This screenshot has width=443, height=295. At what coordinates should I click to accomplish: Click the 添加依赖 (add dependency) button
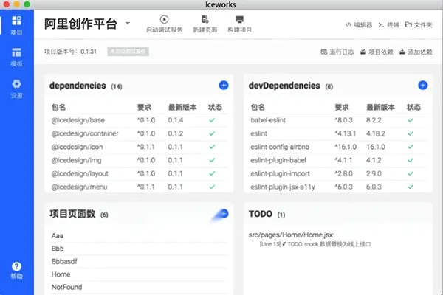pyautogui.click(x=416, y=52)
